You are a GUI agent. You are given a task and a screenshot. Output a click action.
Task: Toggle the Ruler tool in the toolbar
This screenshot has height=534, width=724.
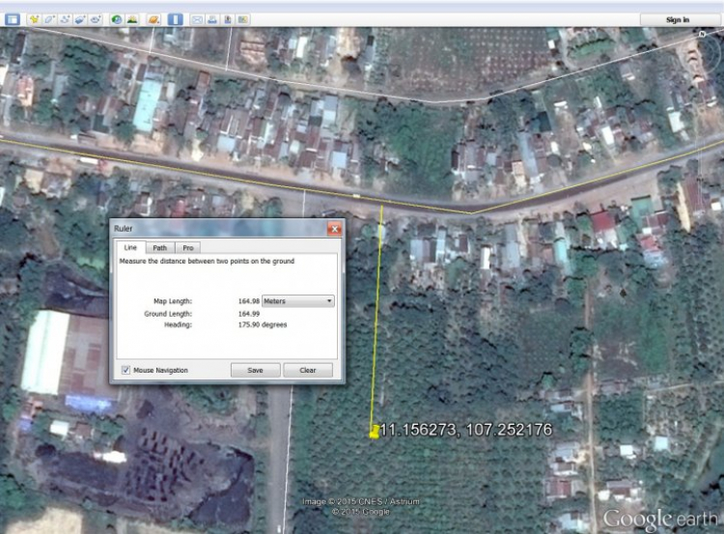click(175, 19)
